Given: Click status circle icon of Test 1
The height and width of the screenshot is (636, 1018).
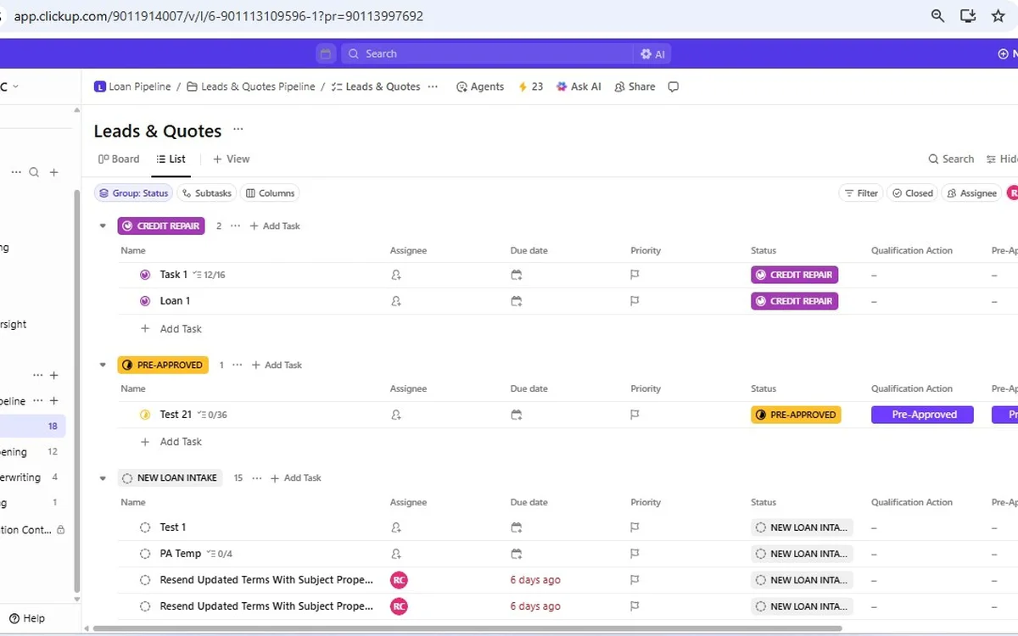Looking at the screenshot, I should pyautogui.click(x=145, y=527).
